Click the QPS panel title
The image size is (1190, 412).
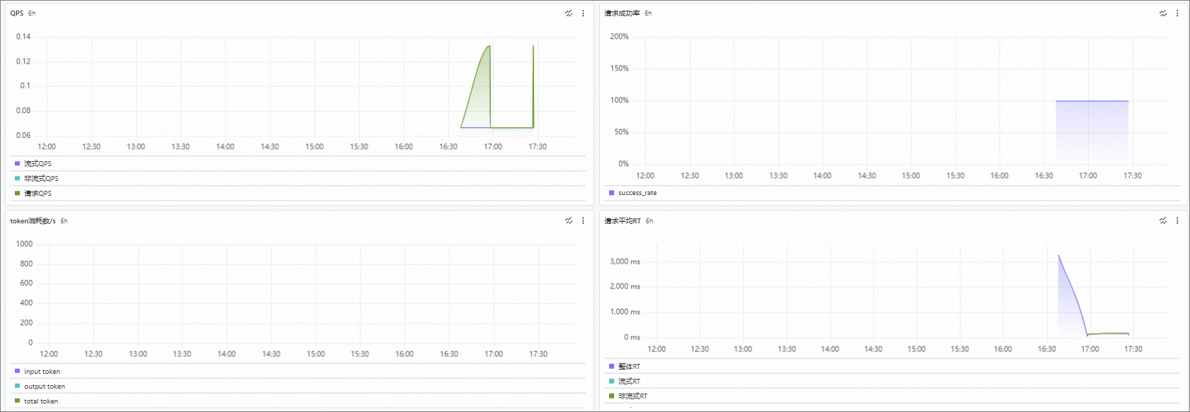point(17,13)
